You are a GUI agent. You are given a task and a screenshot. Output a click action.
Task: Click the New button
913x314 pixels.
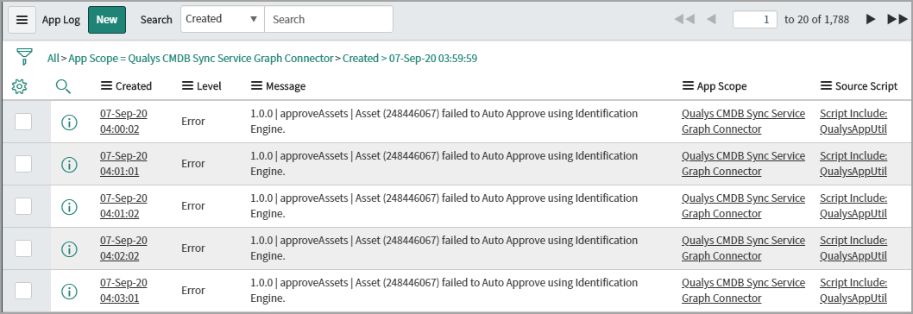click(106, 20)
